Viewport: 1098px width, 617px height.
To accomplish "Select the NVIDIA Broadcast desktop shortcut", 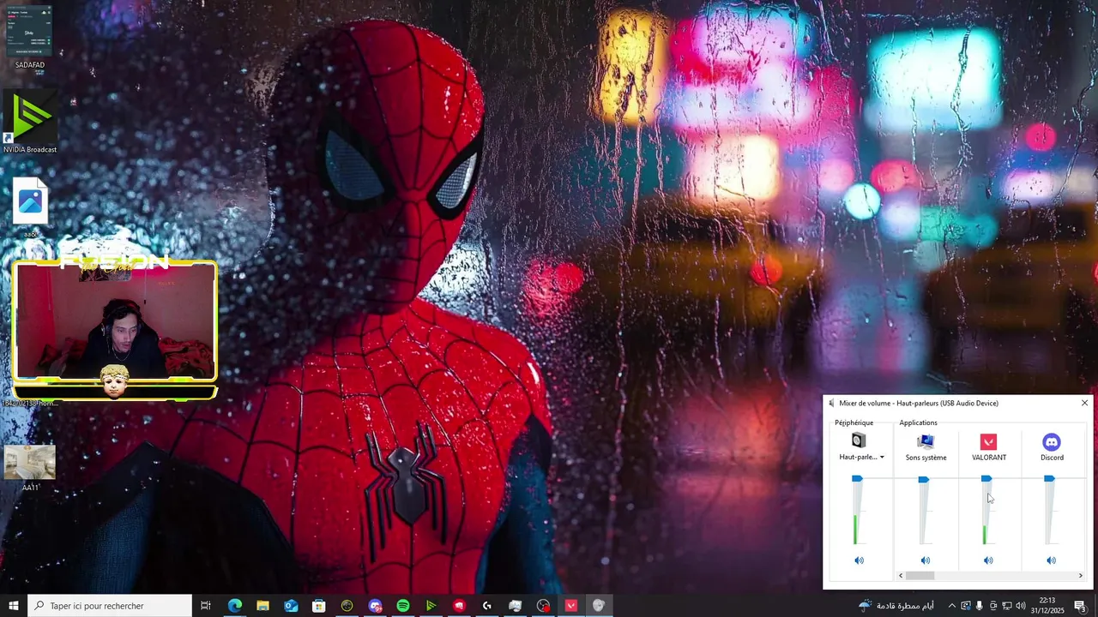I will [x=30, y=123].
